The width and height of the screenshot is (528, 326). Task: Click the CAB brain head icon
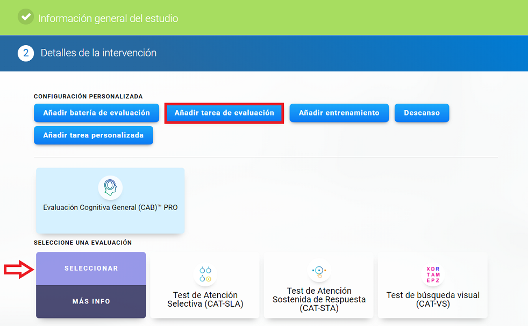(110, 187)
